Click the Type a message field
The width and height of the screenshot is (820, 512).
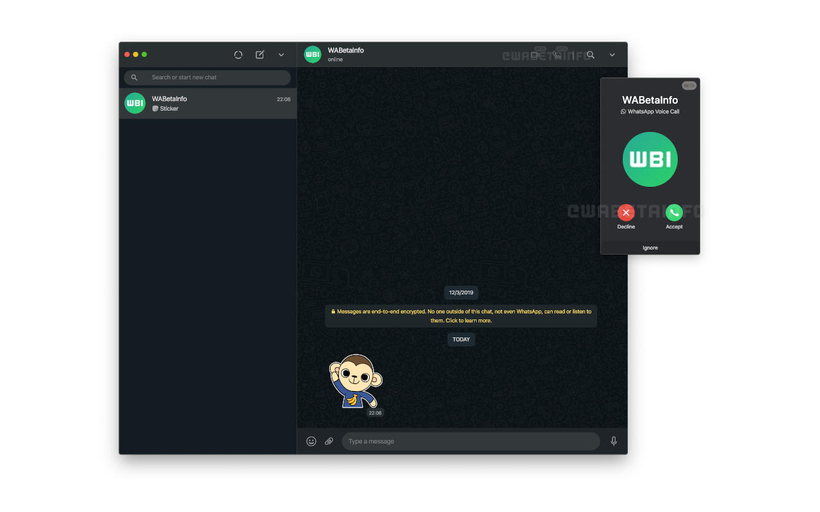[x=471, y=441]
